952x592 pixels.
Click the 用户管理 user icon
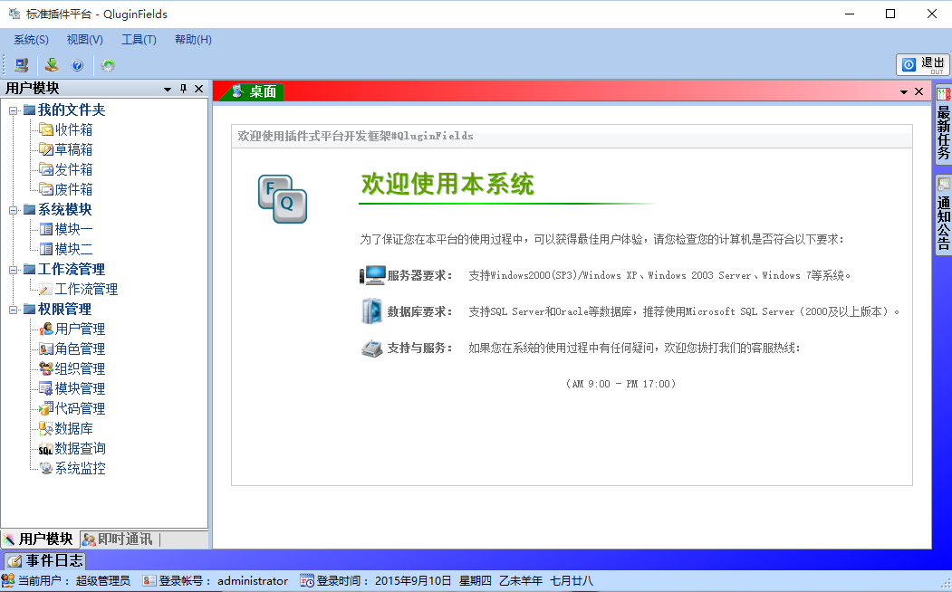pyautogui.click(x=46, y=329)
